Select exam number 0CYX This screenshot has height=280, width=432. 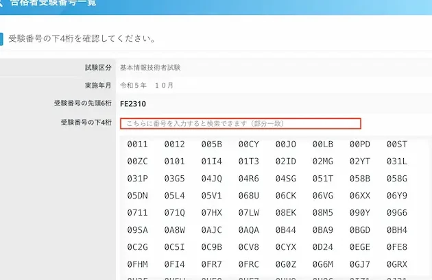point(286,247)
